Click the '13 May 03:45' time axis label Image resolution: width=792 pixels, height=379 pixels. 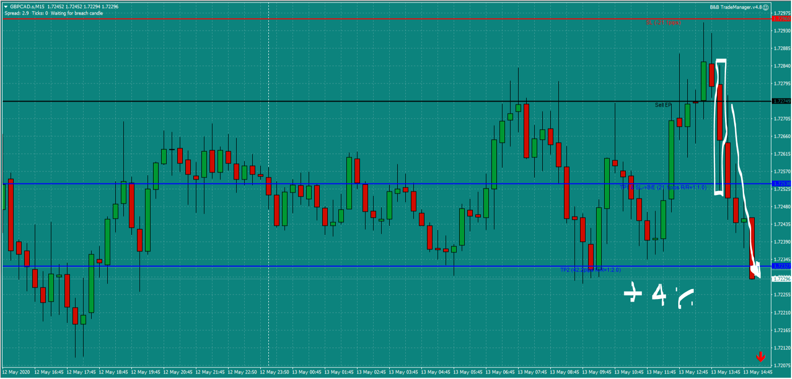pos(403,372)
